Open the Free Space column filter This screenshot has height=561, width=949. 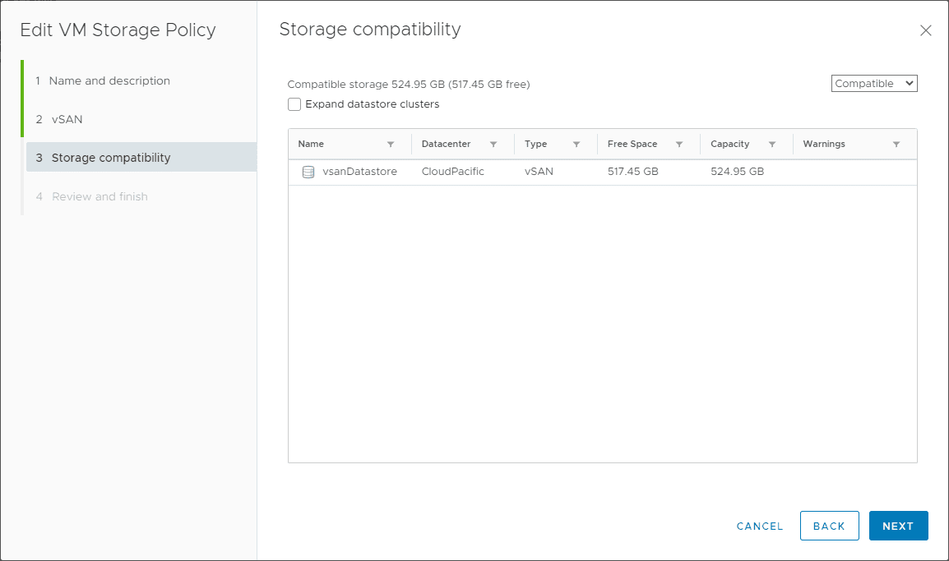tap(678, 143)
